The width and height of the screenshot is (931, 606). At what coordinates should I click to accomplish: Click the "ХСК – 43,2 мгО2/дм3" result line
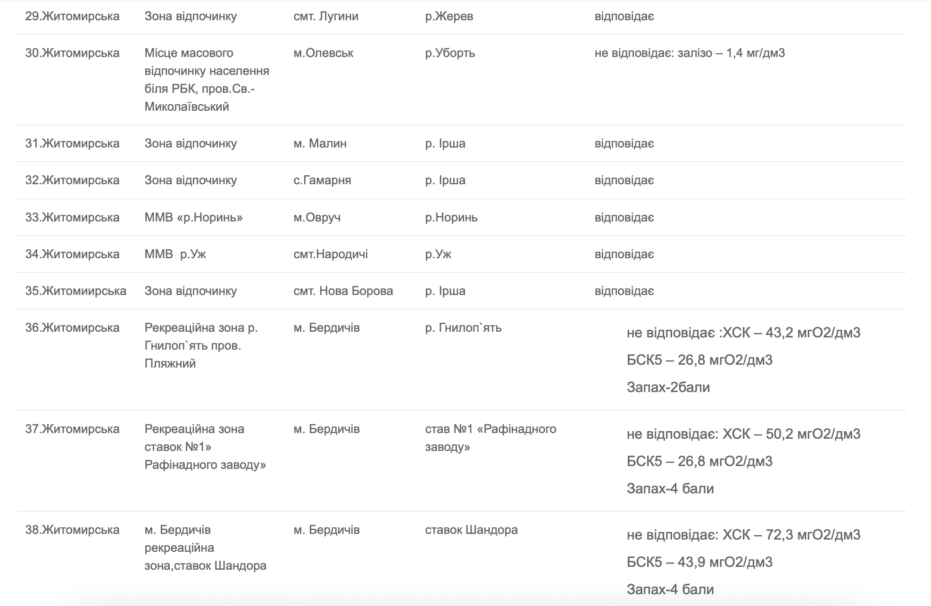(x=791, y=333)
